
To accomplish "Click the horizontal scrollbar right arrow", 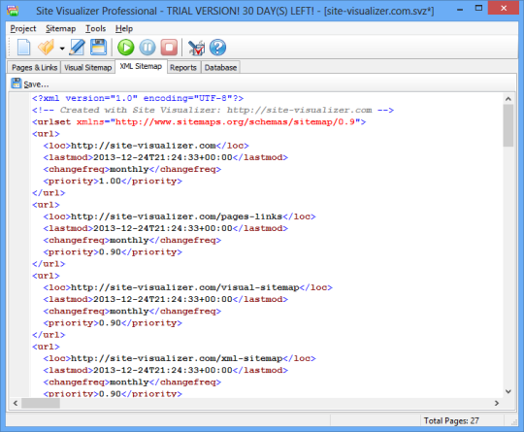I will (497, 403).
